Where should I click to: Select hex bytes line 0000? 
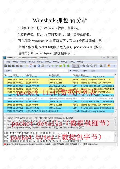(x=37, y=133)
